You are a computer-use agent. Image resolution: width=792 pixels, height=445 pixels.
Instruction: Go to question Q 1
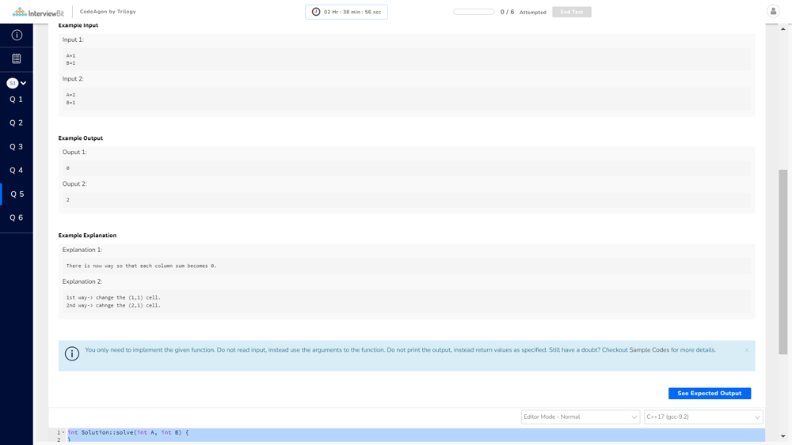pyautogui.click(x=17, y=100)
